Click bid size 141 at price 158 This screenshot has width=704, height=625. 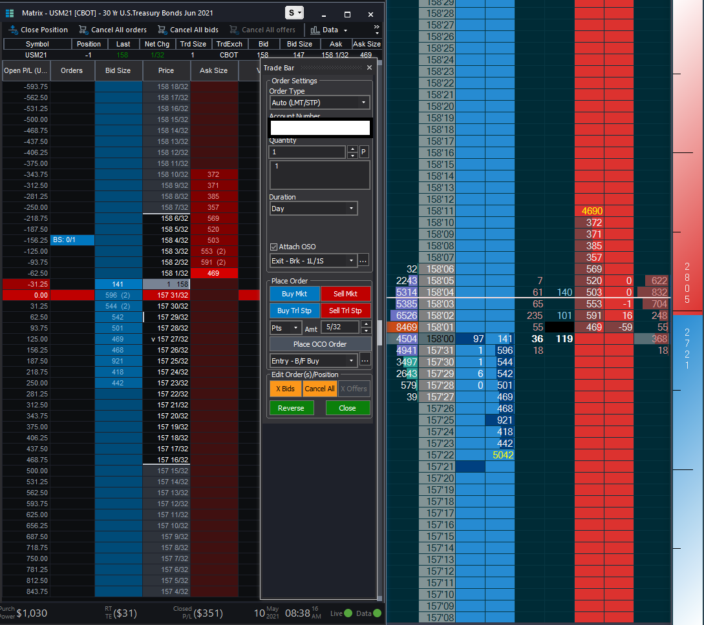[118, 284]
